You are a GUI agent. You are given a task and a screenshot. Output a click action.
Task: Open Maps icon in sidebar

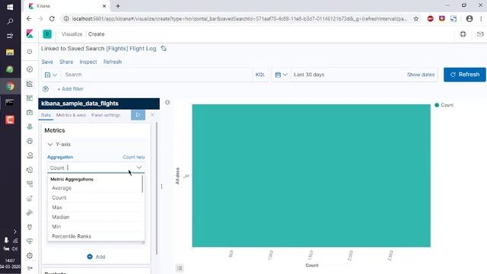click(30, 126)
